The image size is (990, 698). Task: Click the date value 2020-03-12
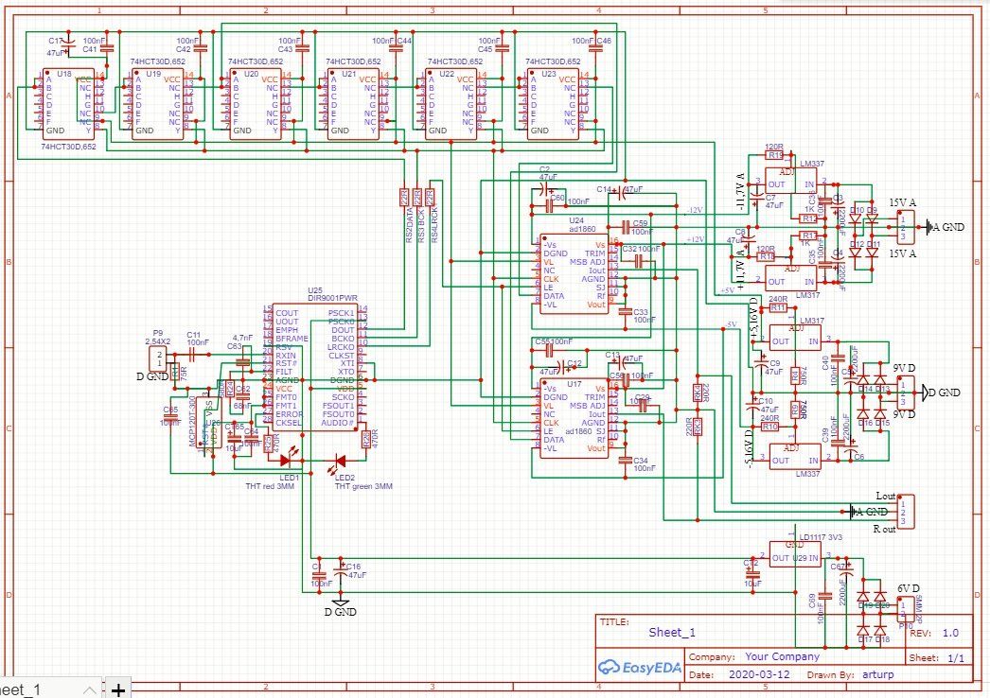pos(759,674)
